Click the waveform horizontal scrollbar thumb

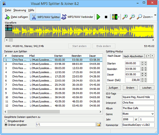click(11, 40)
